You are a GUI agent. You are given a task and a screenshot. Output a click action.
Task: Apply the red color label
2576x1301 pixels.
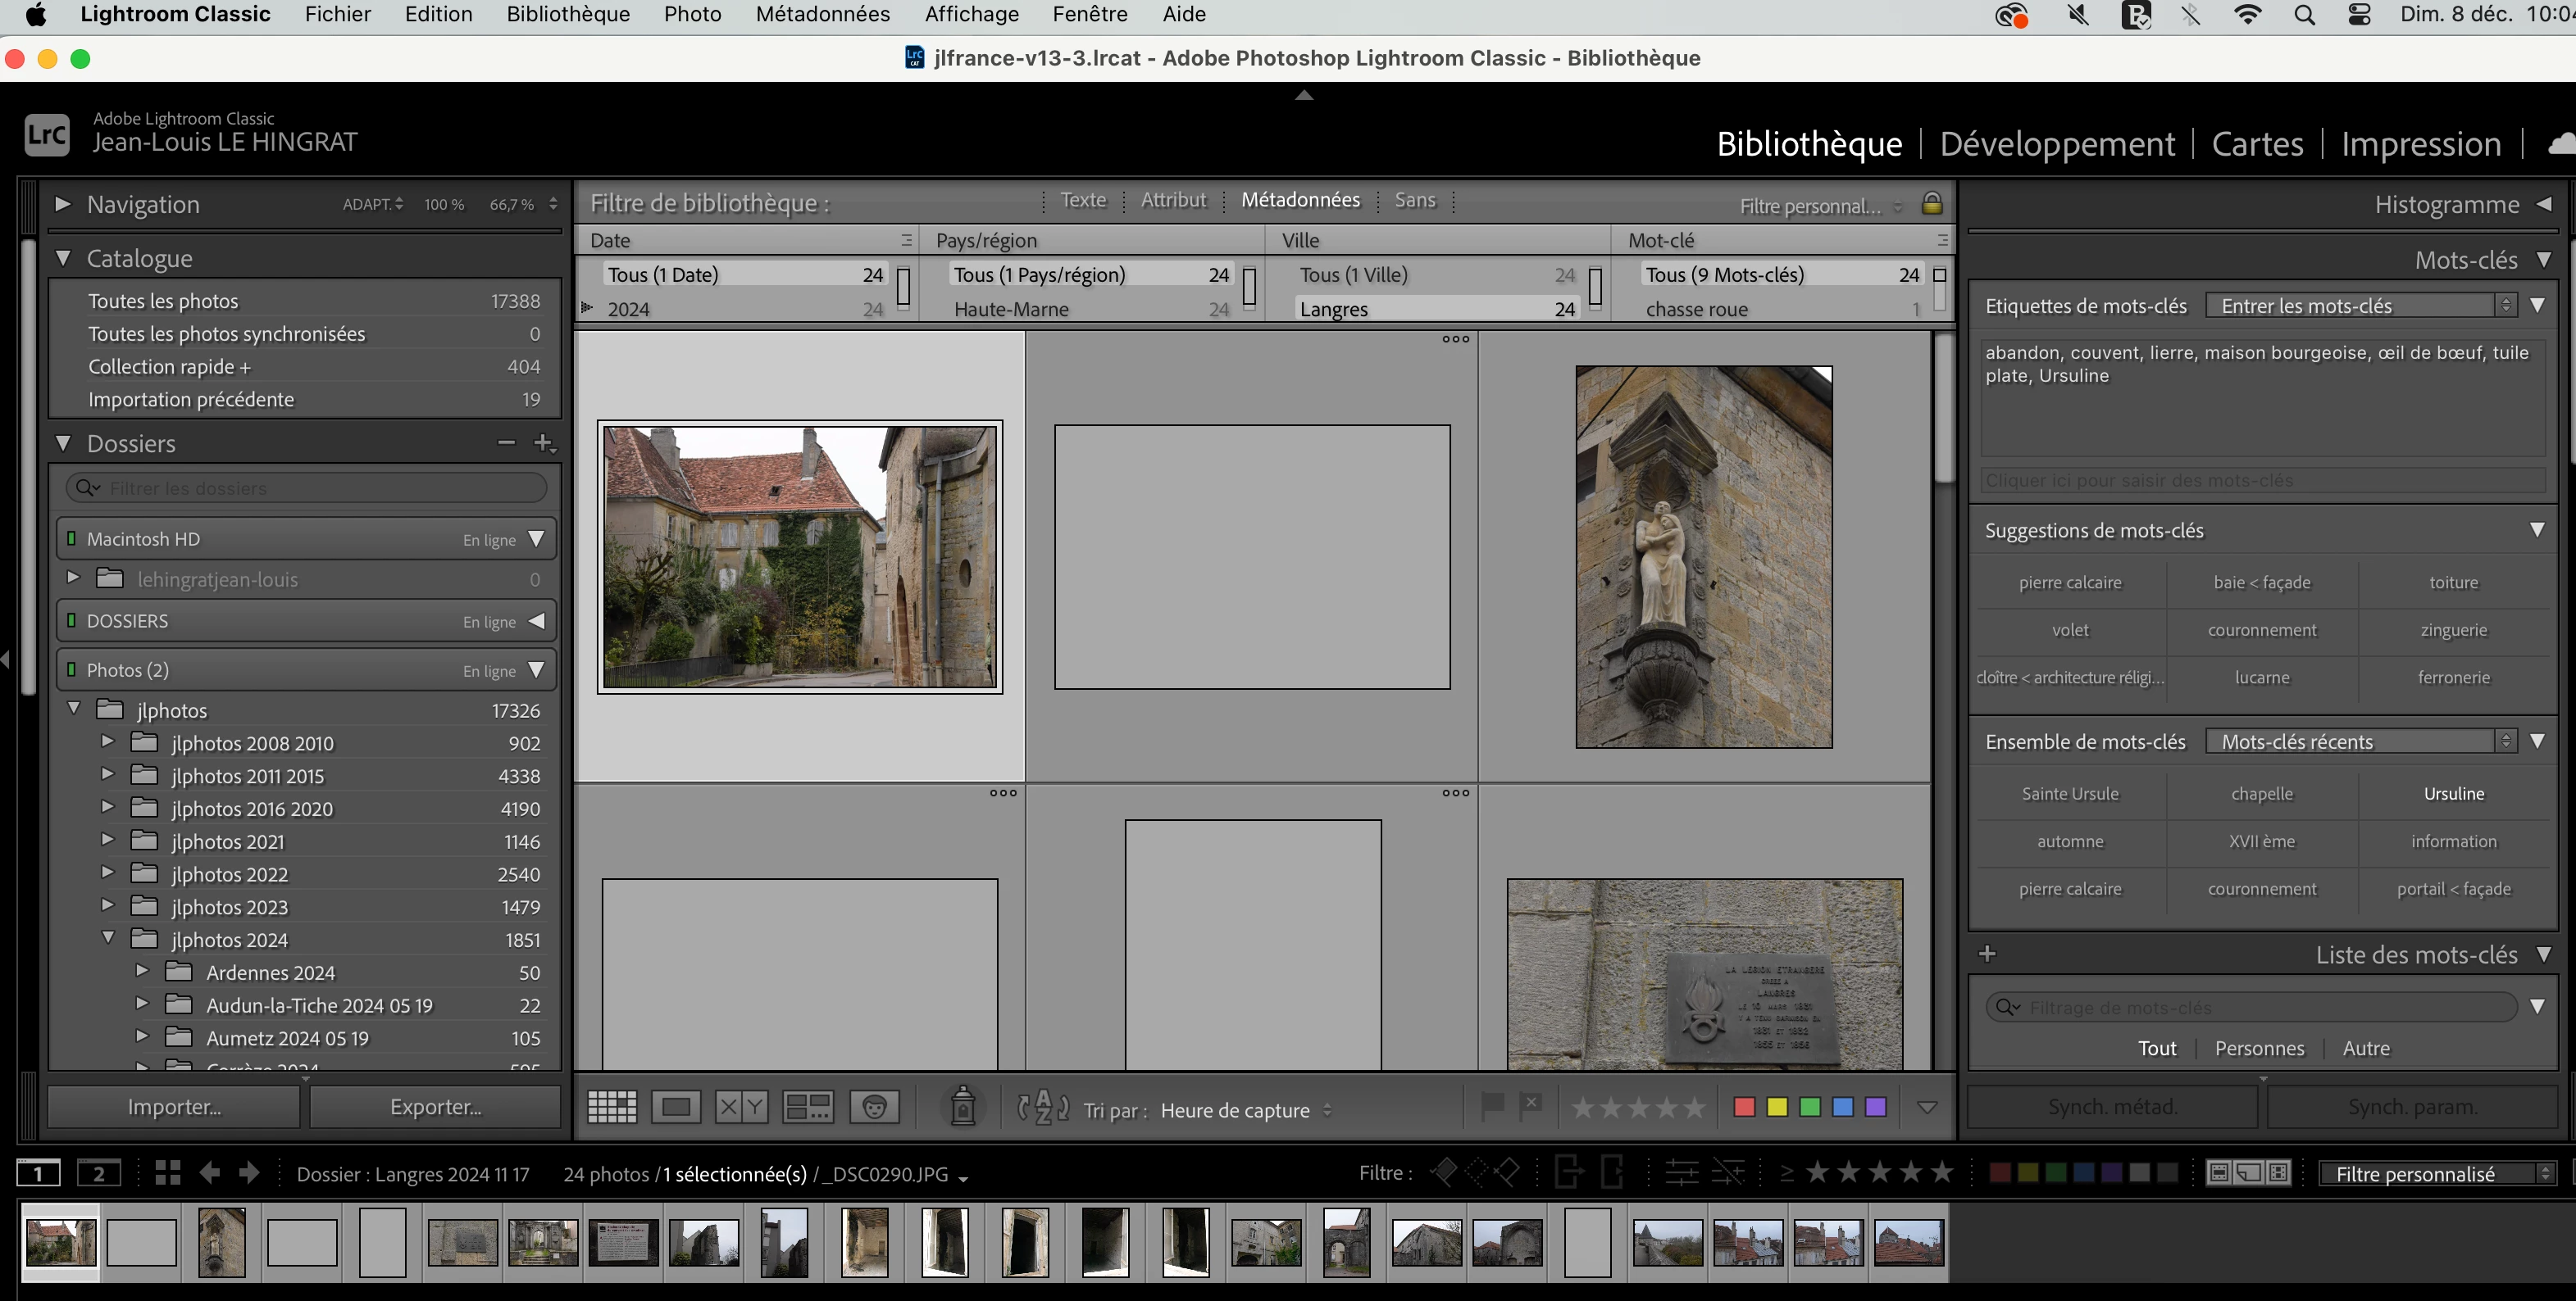click(x=1743, y=1106)
